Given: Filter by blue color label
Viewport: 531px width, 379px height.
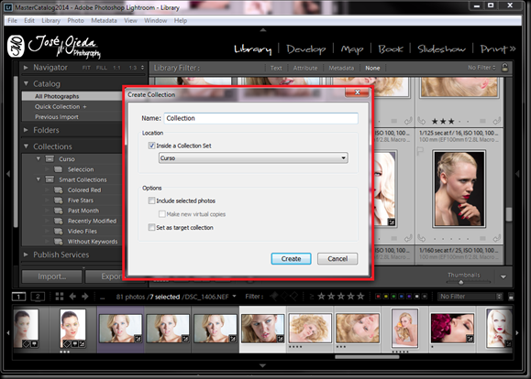Looking at the screenshot, I should [402, 297].
